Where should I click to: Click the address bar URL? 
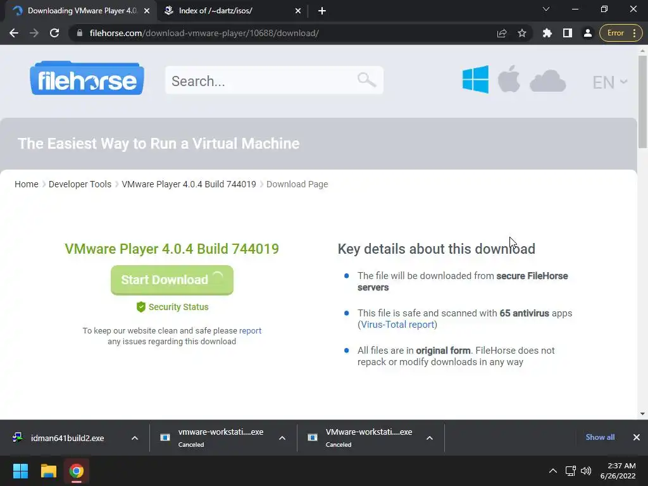pos(204,33)
